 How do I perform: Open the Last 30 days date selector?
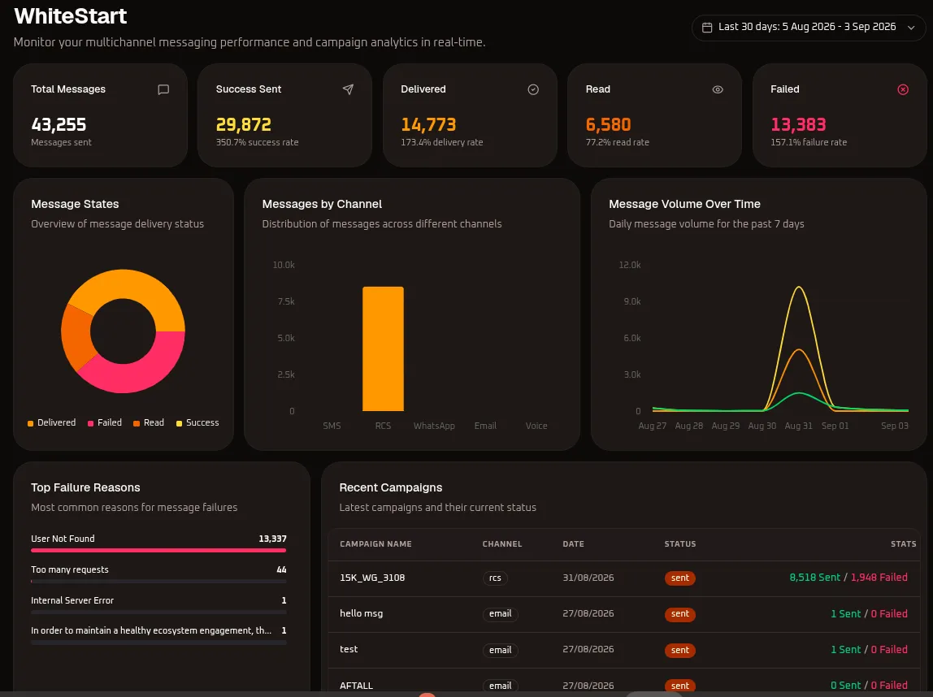click(x=809, y=28)
